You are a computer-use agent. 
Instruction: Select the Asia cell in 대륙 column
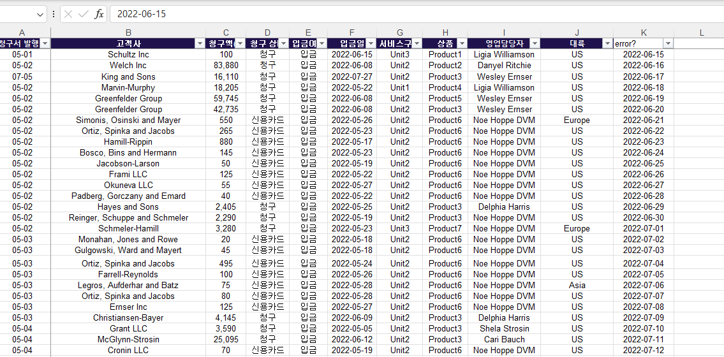[577, 285]
